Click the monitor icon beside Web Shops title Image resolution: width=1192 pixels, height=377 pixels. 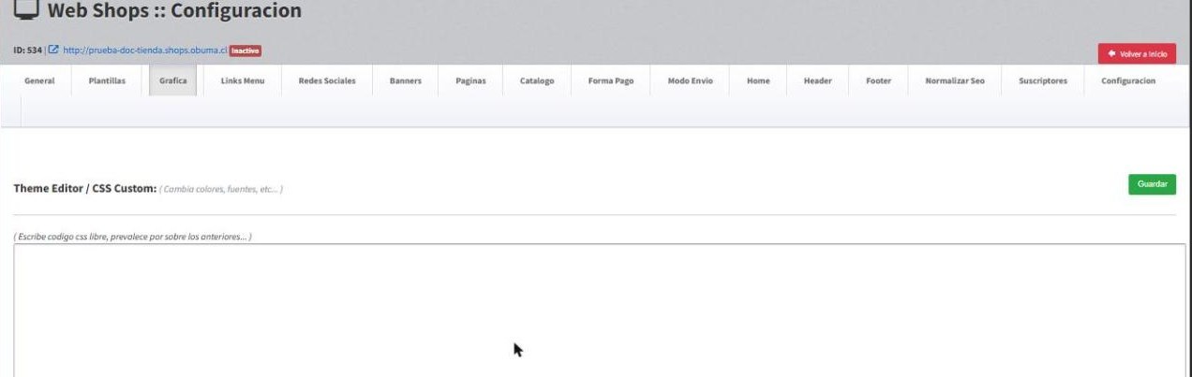pyautogui.click(x=26, y=10)
